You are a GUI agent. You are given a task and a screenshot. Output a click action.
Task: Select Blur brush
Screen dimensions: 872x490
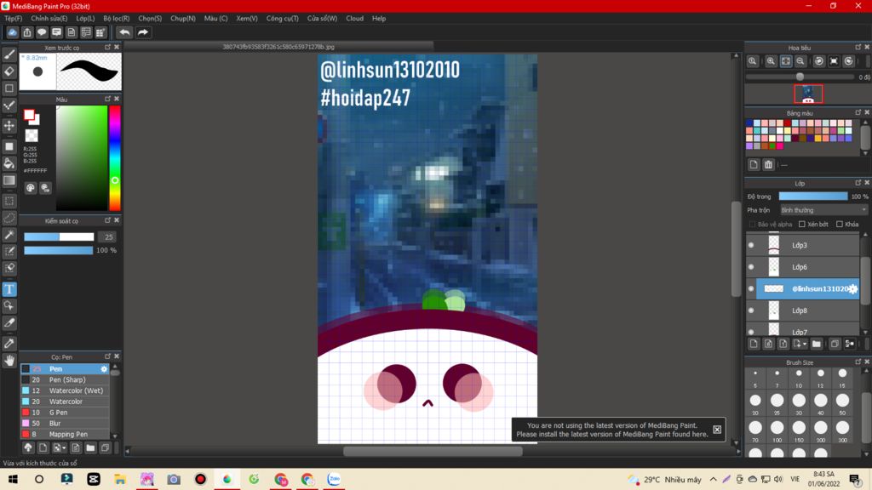[x=65, y=424]
